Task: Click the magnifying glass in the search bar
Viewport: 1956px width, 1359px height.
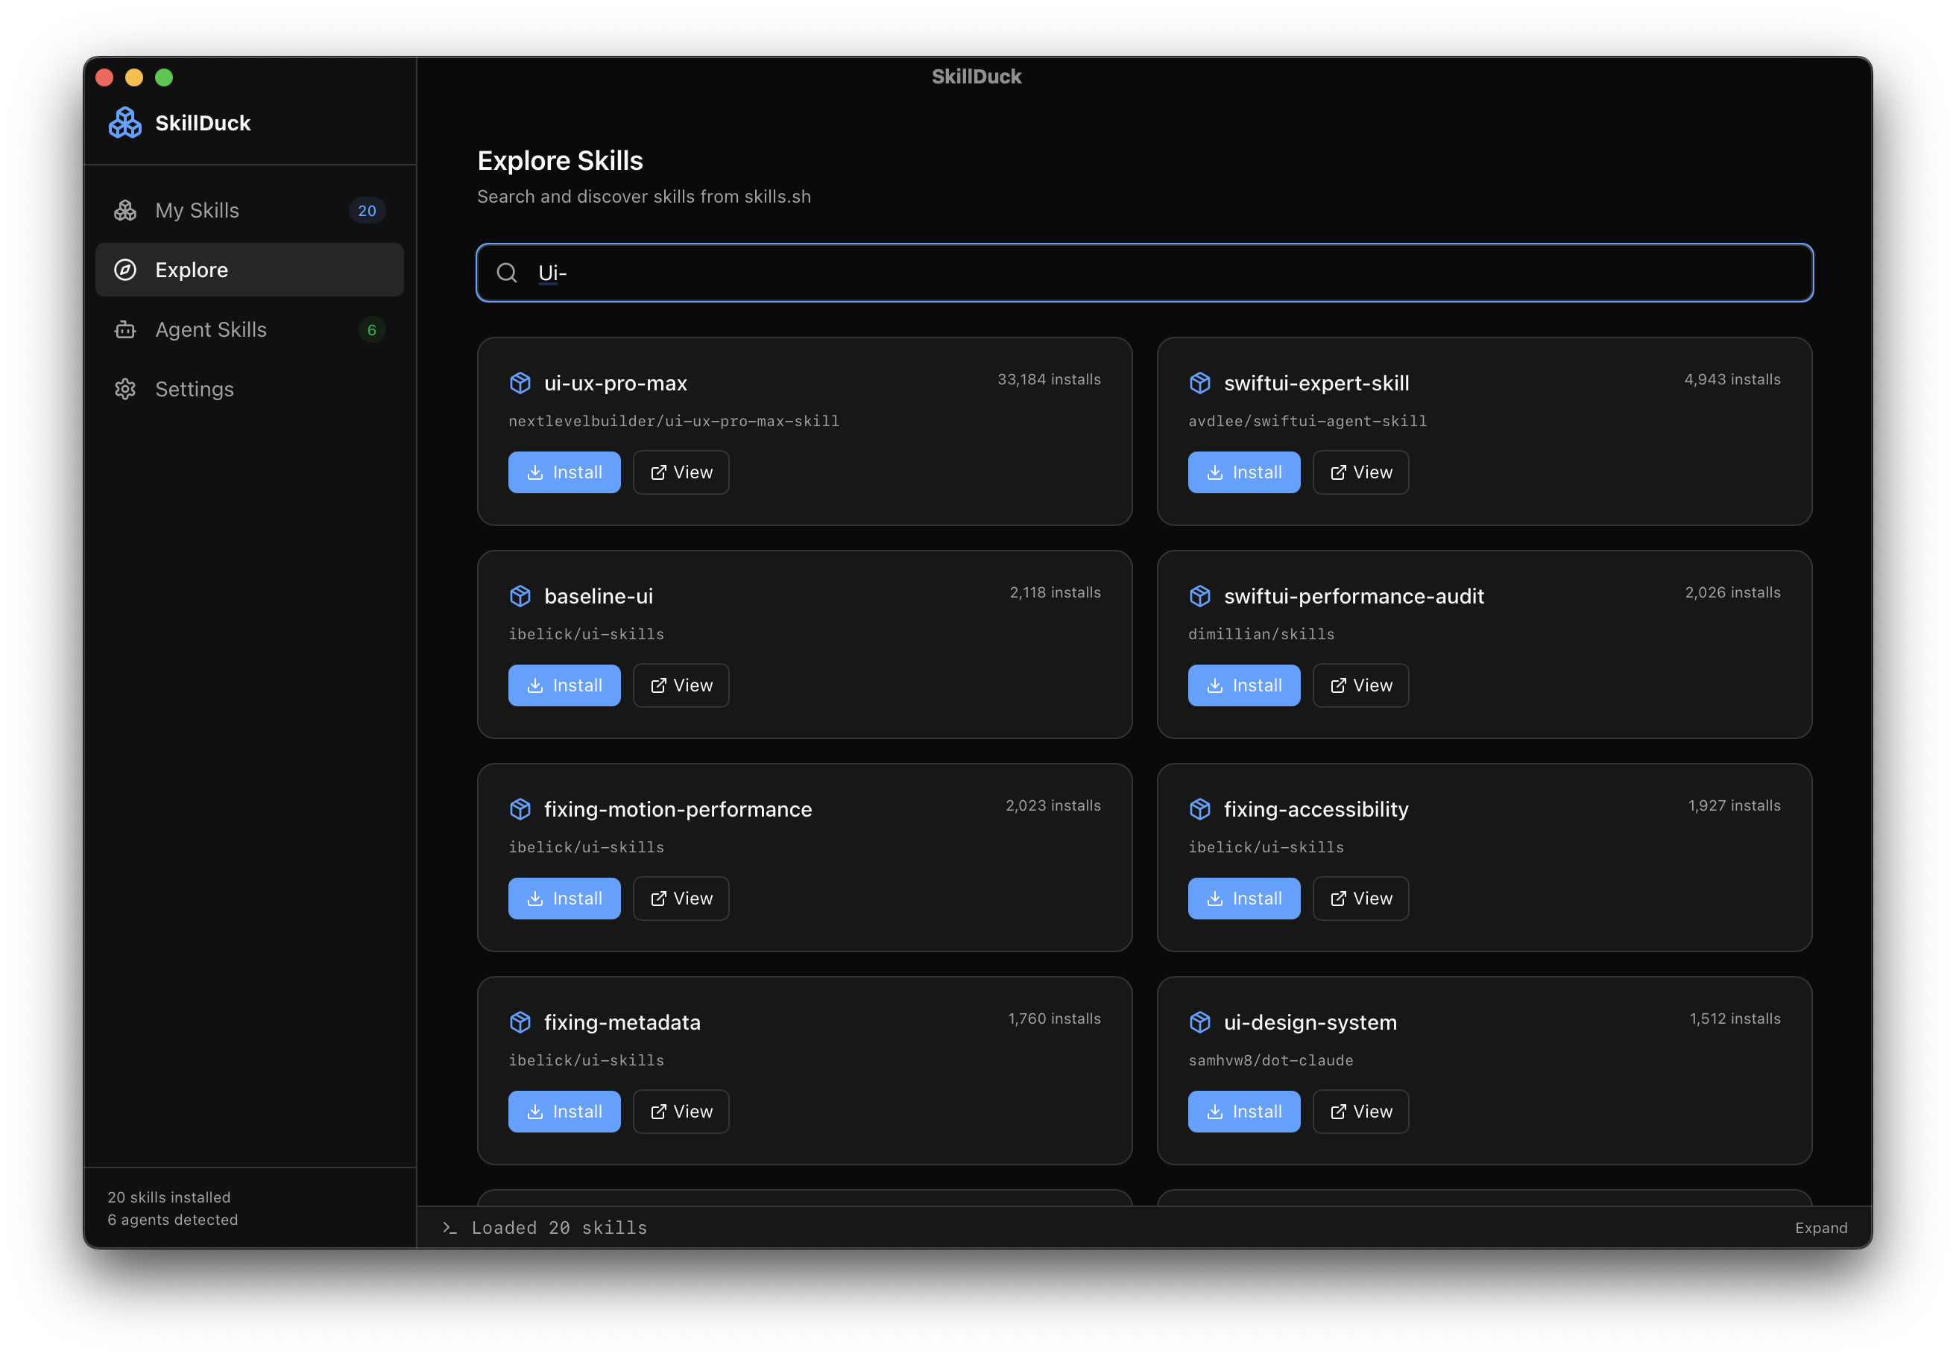Action: tap(507, 273)
